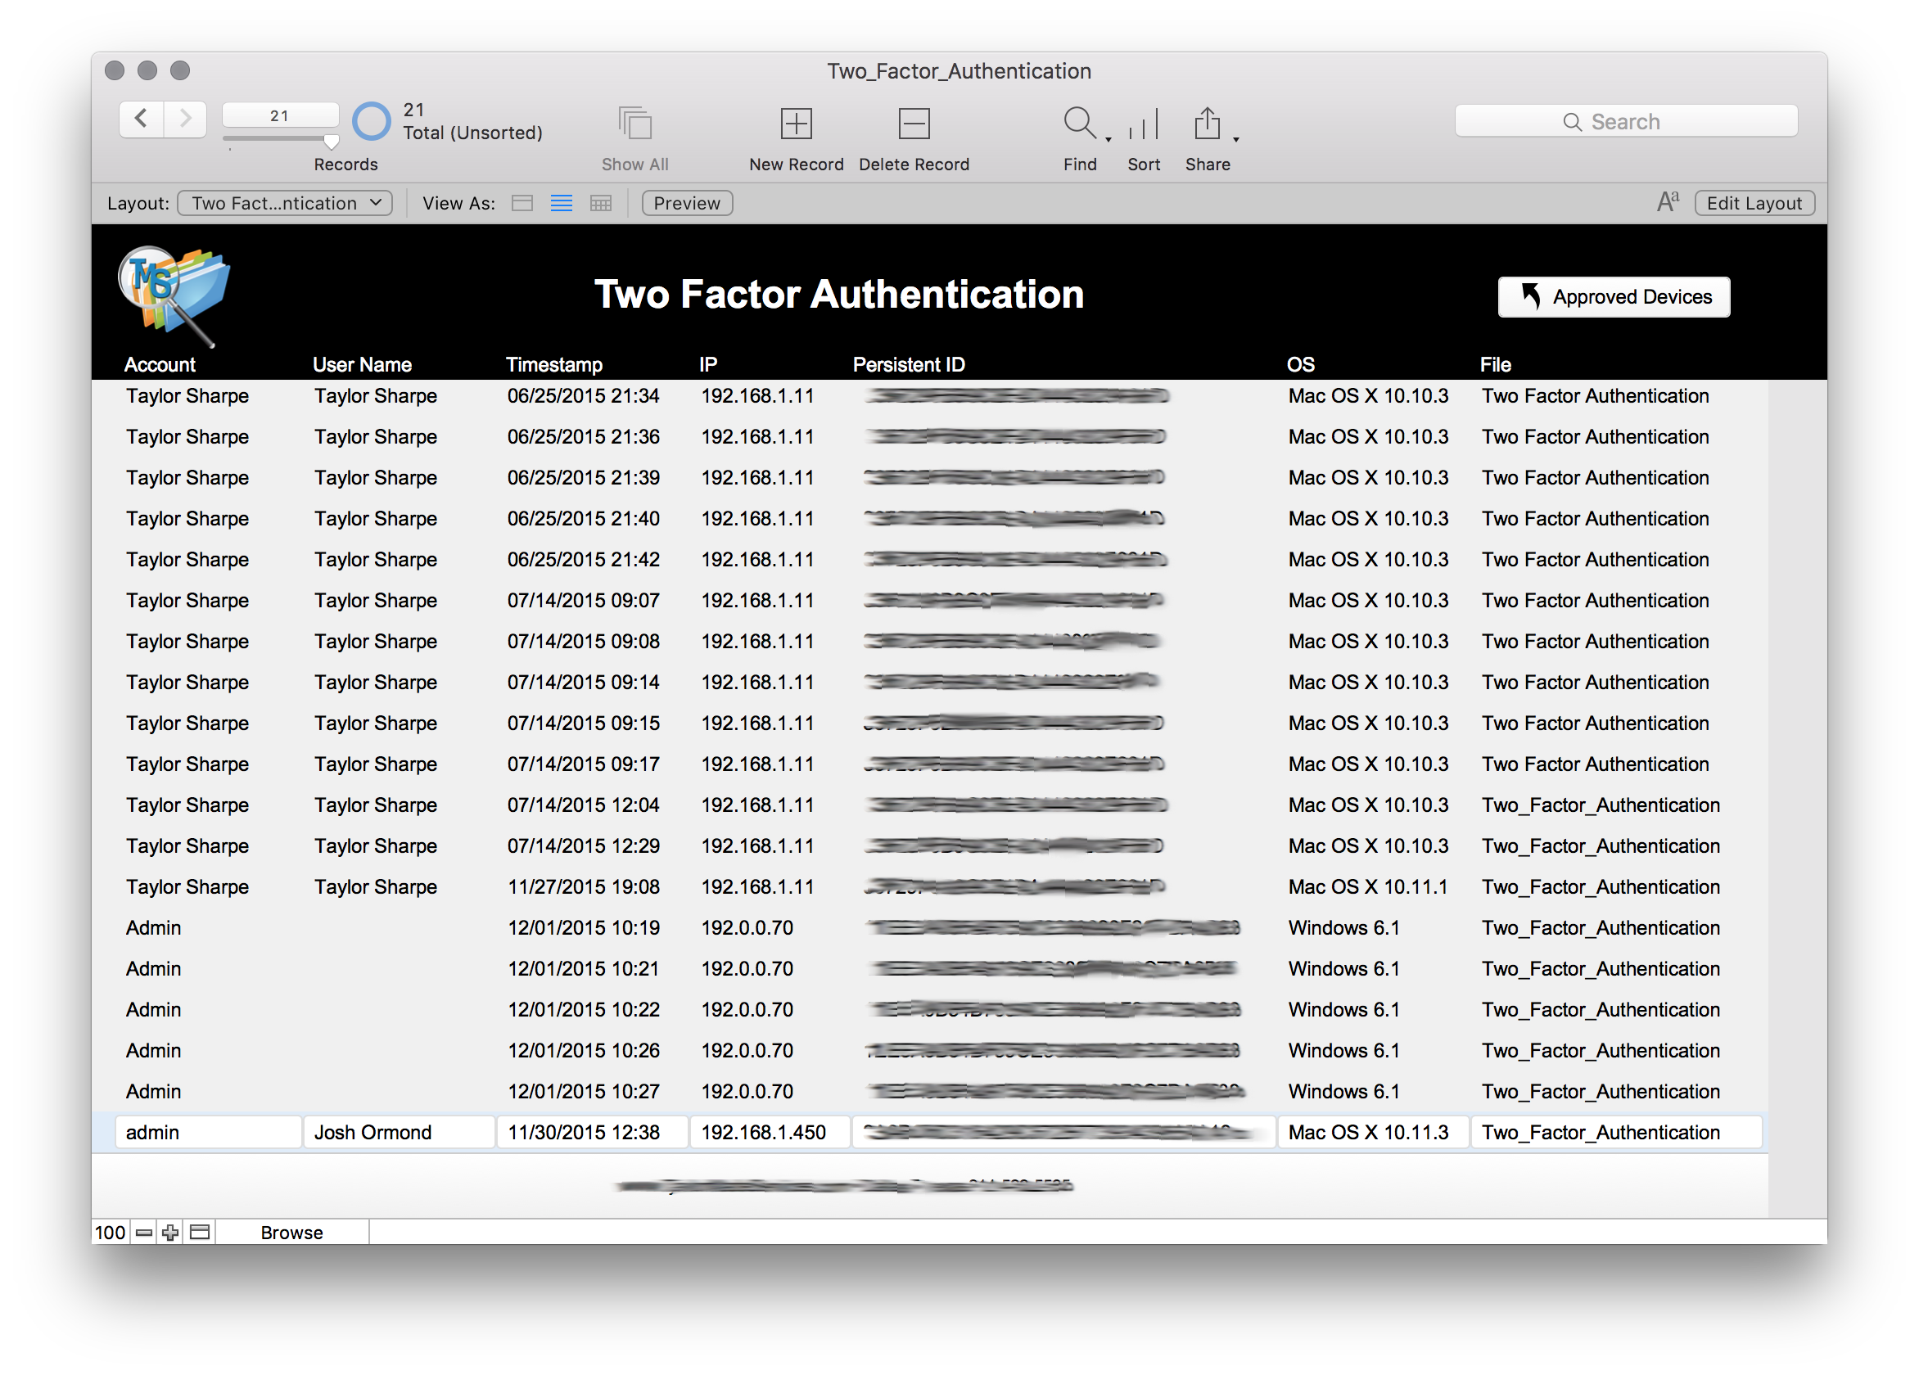Image resolution: width=1919 pixels, height=1375 pixels.
Task: Click the Edit Layout button
Action: click(1753, 203)
